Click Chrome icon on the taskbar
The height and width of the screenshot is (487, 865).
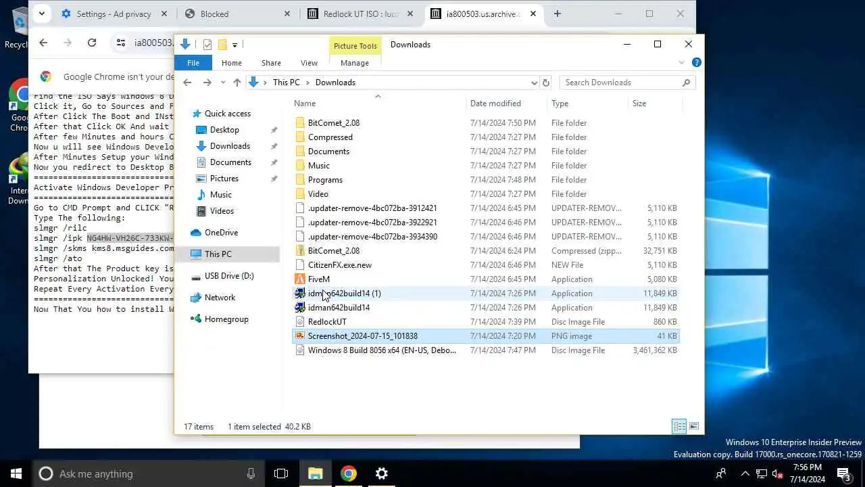[349, 473]
